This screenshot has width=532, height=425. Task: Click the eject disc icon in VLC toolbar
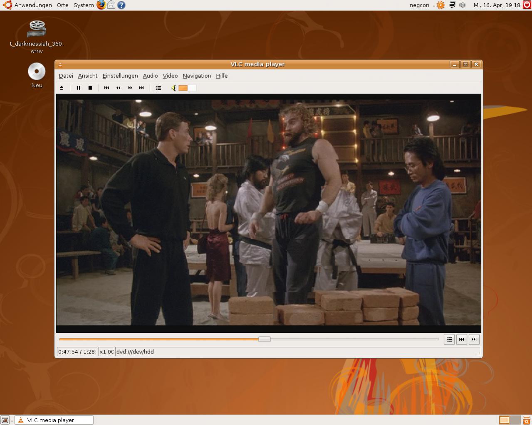coord(62,88)
